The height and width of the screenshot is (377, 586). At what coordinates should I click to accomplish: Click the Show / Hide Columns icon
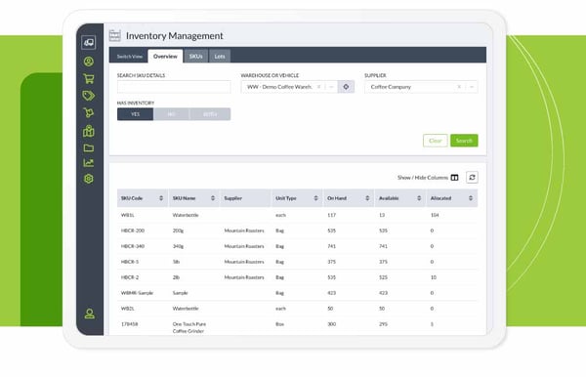pos(454,178)
